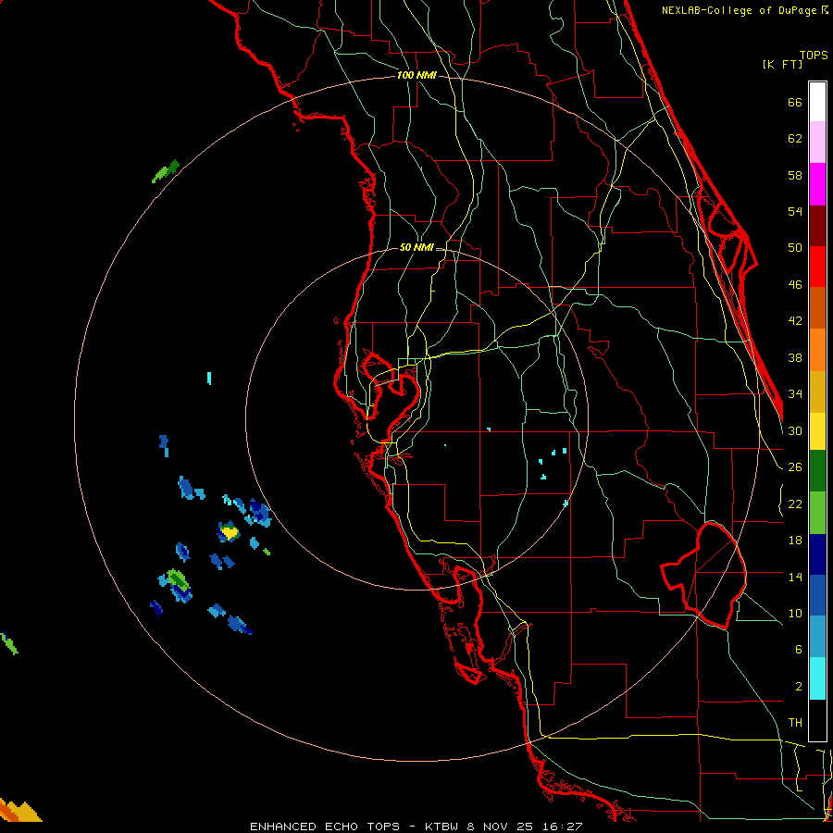Click the 8 NOV 25 date text
This screenshot has width=833, height=833.
(x=502, y=827)
